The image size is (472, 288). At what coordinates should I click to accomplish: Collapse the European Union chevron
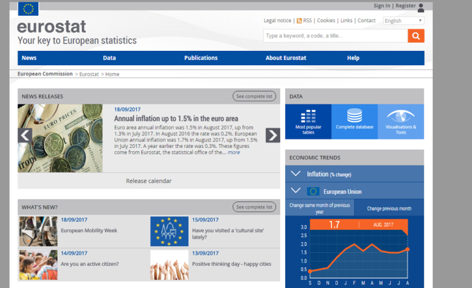point(296,190)
